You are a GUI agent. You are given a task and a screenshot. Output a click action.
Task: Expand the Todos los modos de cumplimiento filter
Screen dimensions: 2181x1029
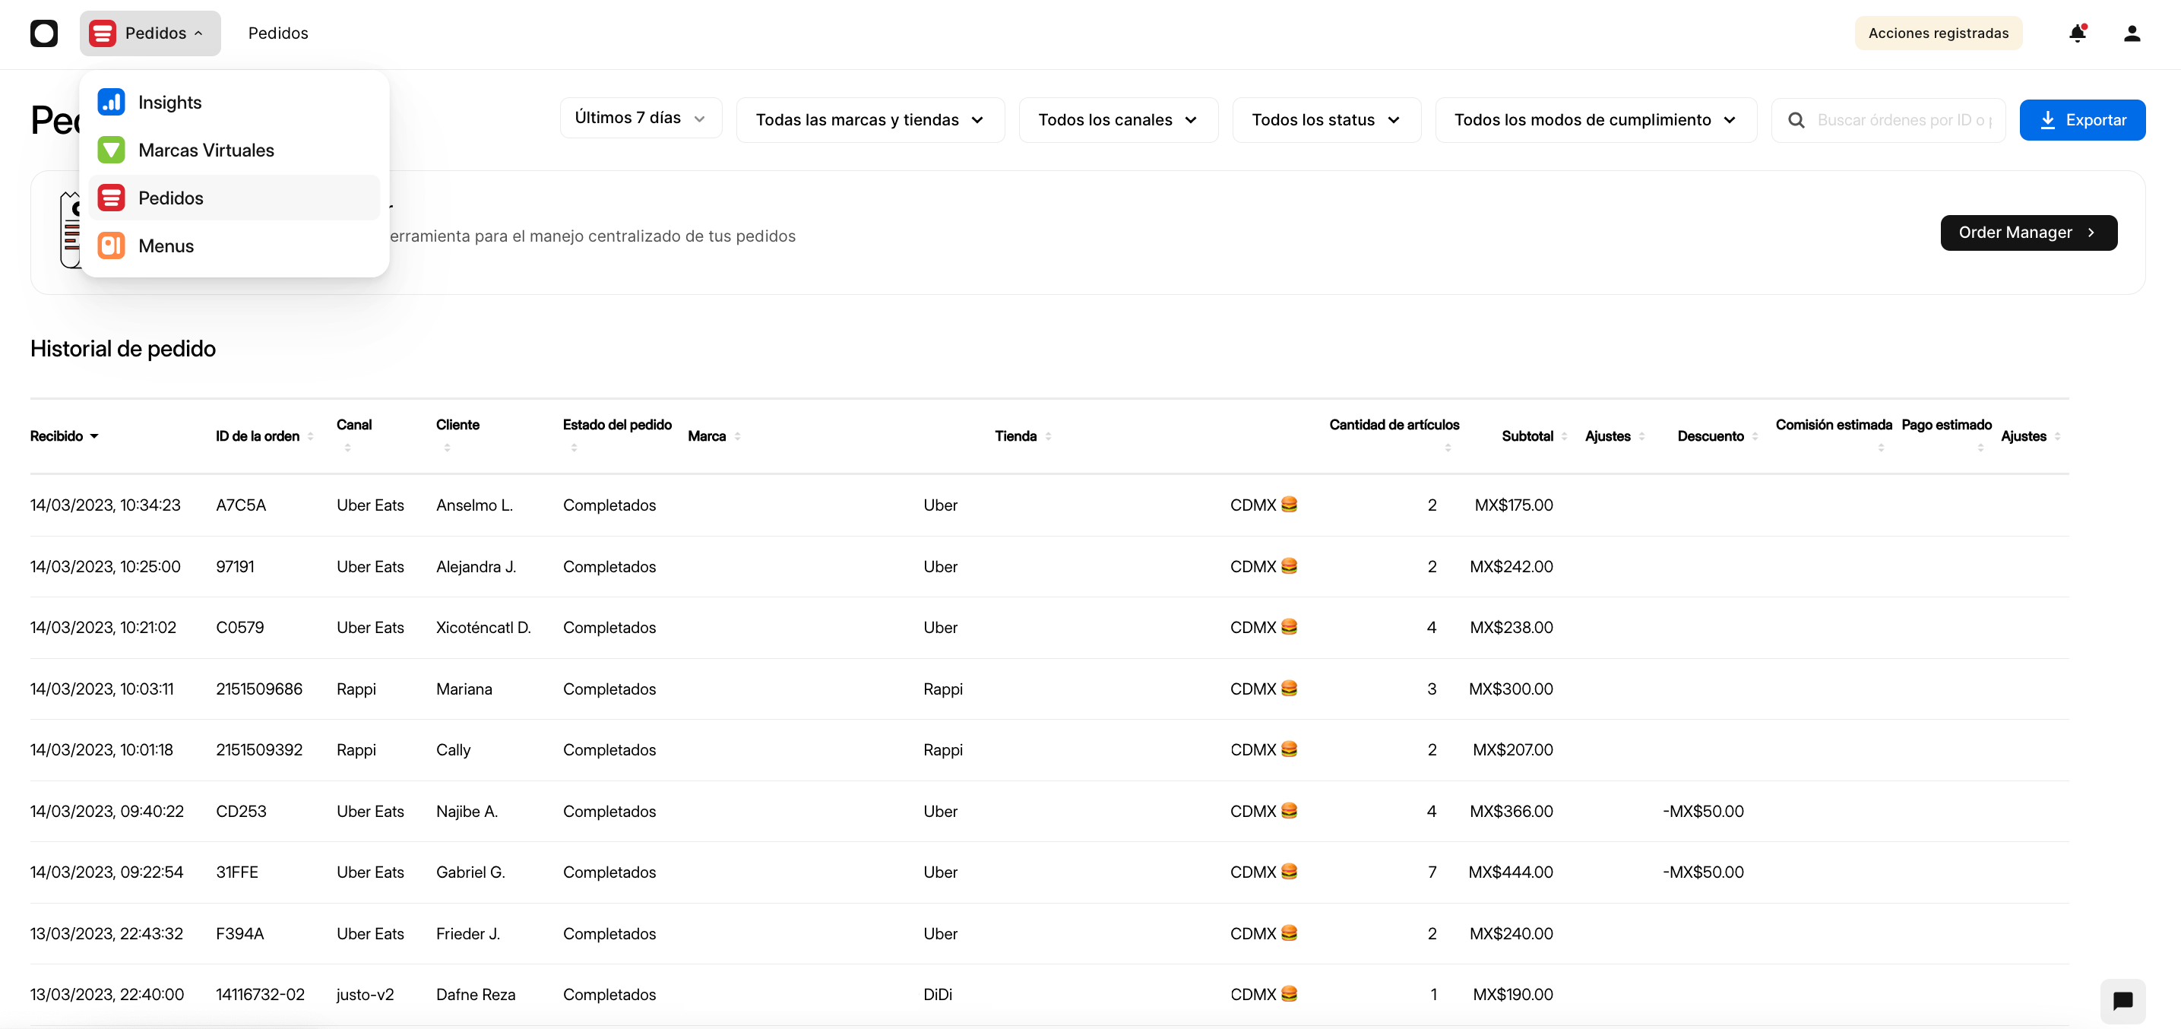[x=1595, y=119]
